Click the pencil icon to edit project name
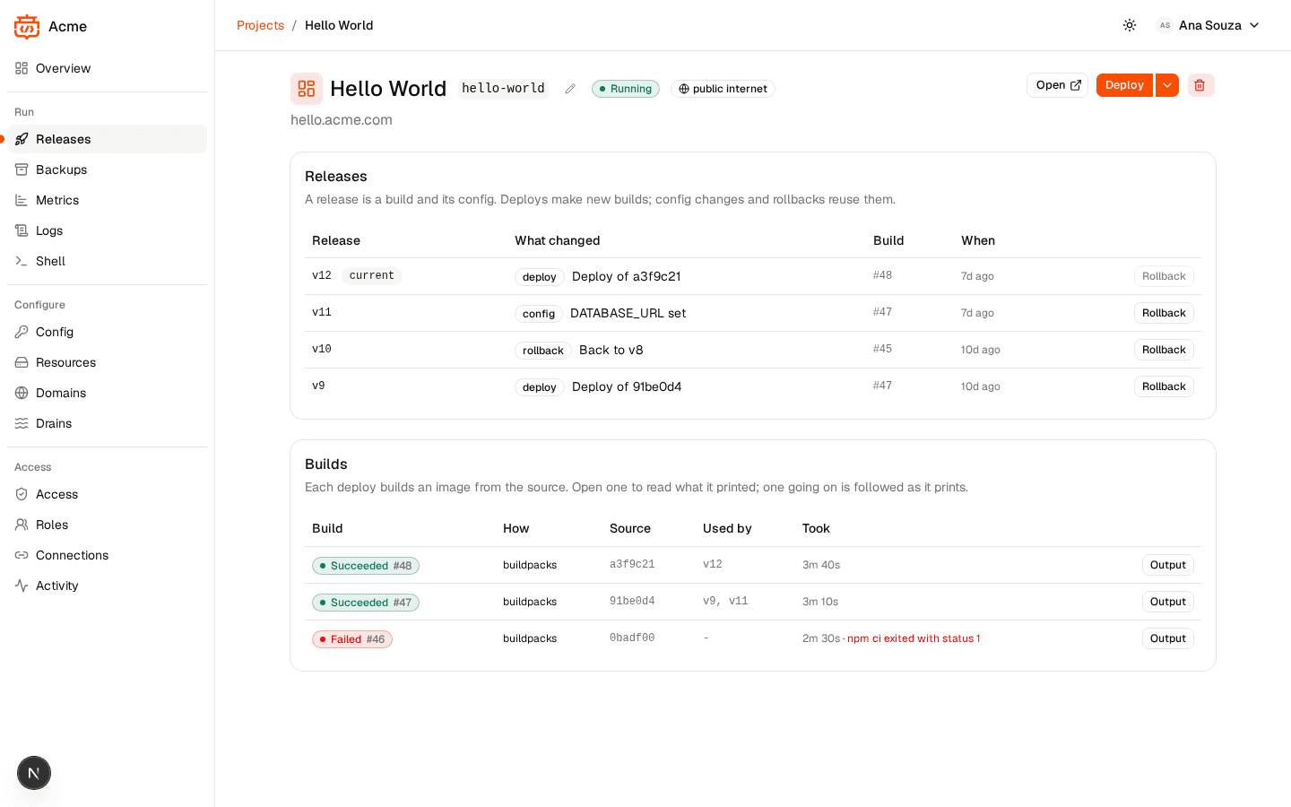 pyautogui.click(x=570, y=89)
